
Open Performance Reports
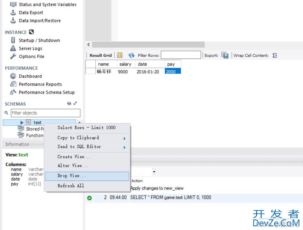[x=40, y=84]
